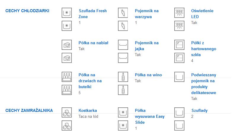The width and height of the screenshot is (236, 135).
Task: Click the top egg tray icon for Pojemnik na jajka
Action: [123, 45]
